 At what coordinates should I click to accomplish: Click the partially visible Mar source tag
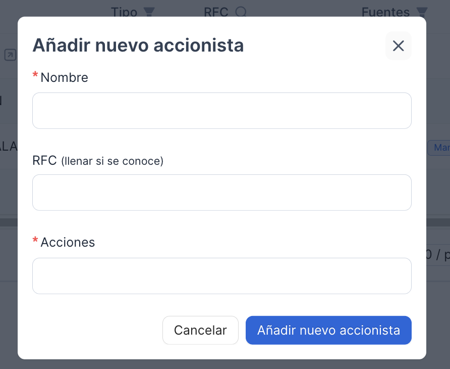439,148
